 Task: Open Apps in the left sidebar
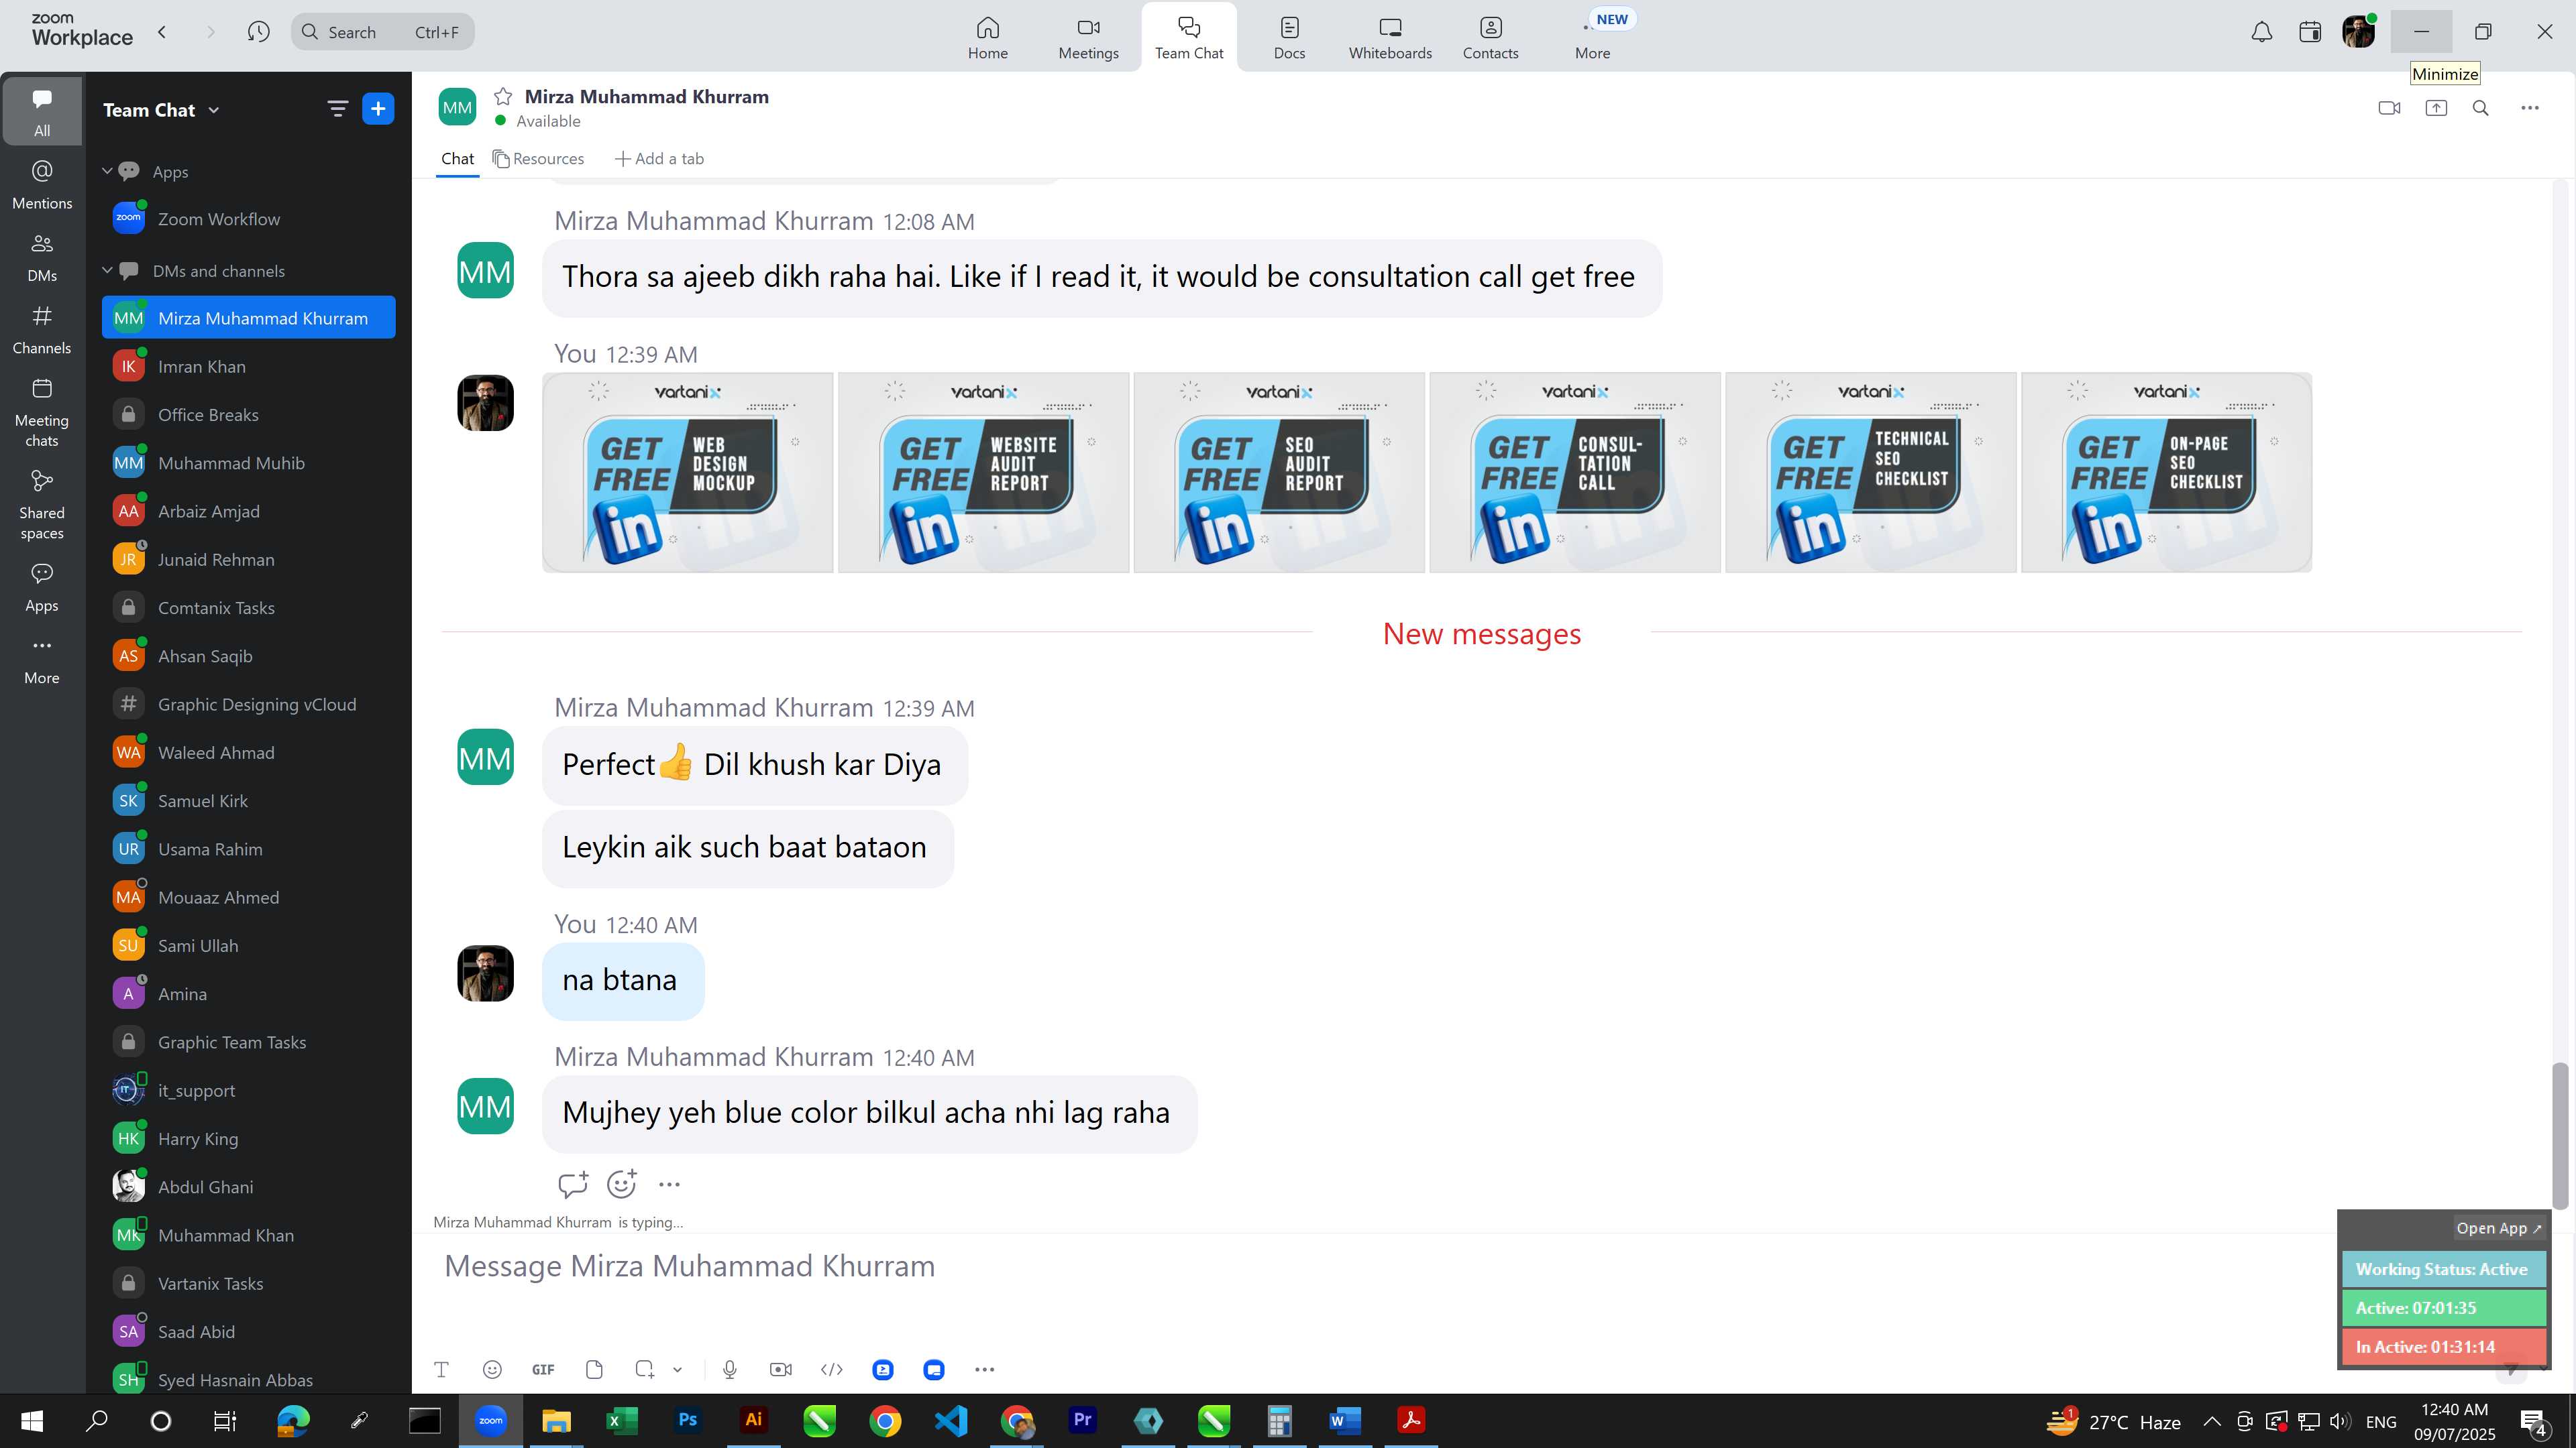[x=42, y=587]
